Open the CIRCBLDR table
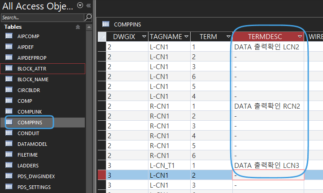The height and width of the screenshot is (193, 323). [43, 90]
